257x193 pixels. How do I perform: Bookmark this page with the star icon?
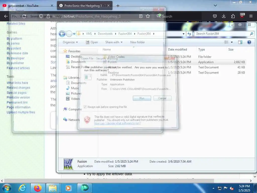[x=148, y=16]
